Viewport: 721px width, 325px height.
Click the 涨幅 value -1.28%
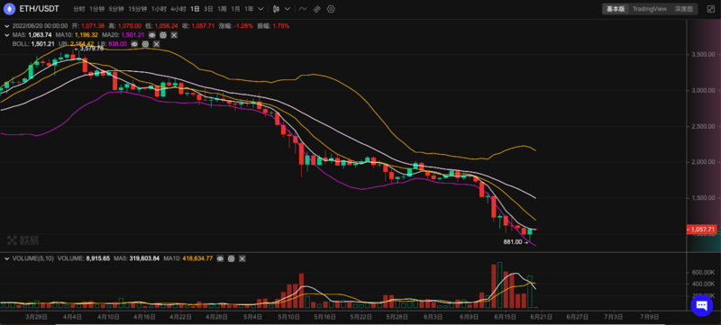pos(243,26)
